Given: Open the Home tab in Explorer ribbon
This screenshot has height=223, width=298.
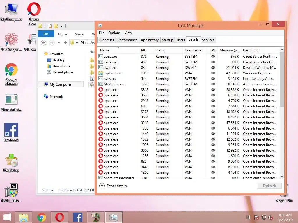Looking at the screenshot, I should (63, 34).
